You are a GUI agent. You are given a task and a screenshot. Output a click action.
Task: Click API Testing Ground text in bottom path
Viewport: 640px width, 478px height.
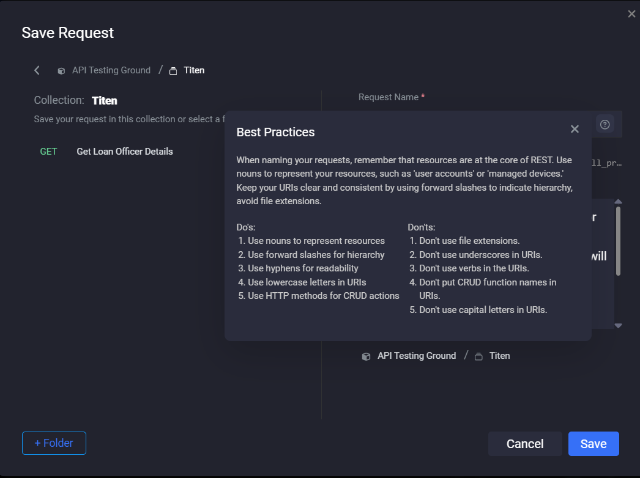click(417, 356)
